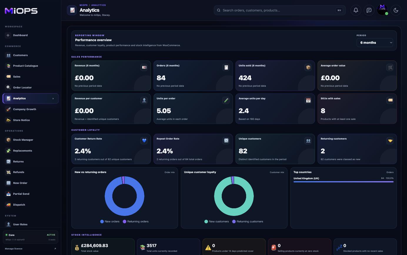Click the Manage licence link
Viewport: 407px width, 255px height.
click(x=30, y=249)
